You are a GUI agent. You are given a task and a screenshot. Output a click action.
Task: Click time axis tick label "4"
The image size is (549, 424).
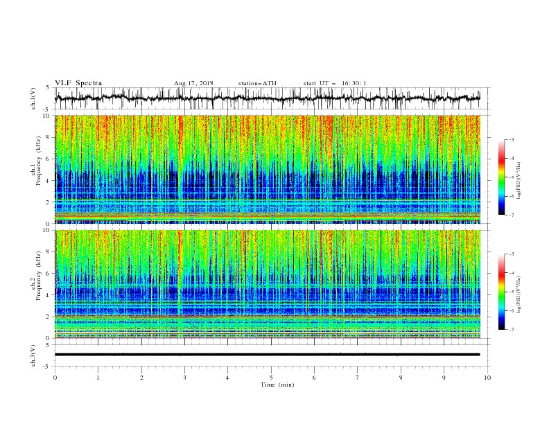coord(227,378)
